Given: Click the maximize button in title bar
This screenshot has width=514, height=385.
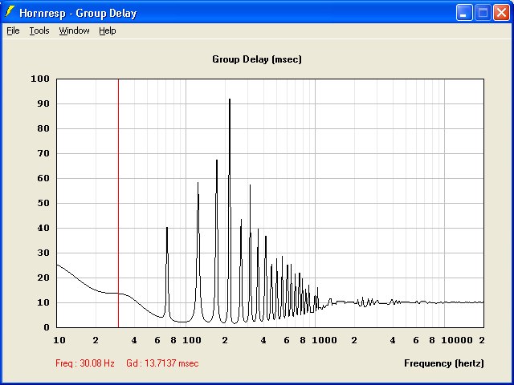Looking at the screenshot, I should 483,13.
